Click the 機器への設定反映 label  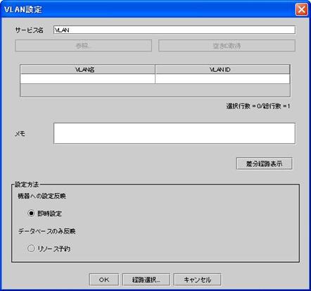pyautogui.click(x=42, y=196)
